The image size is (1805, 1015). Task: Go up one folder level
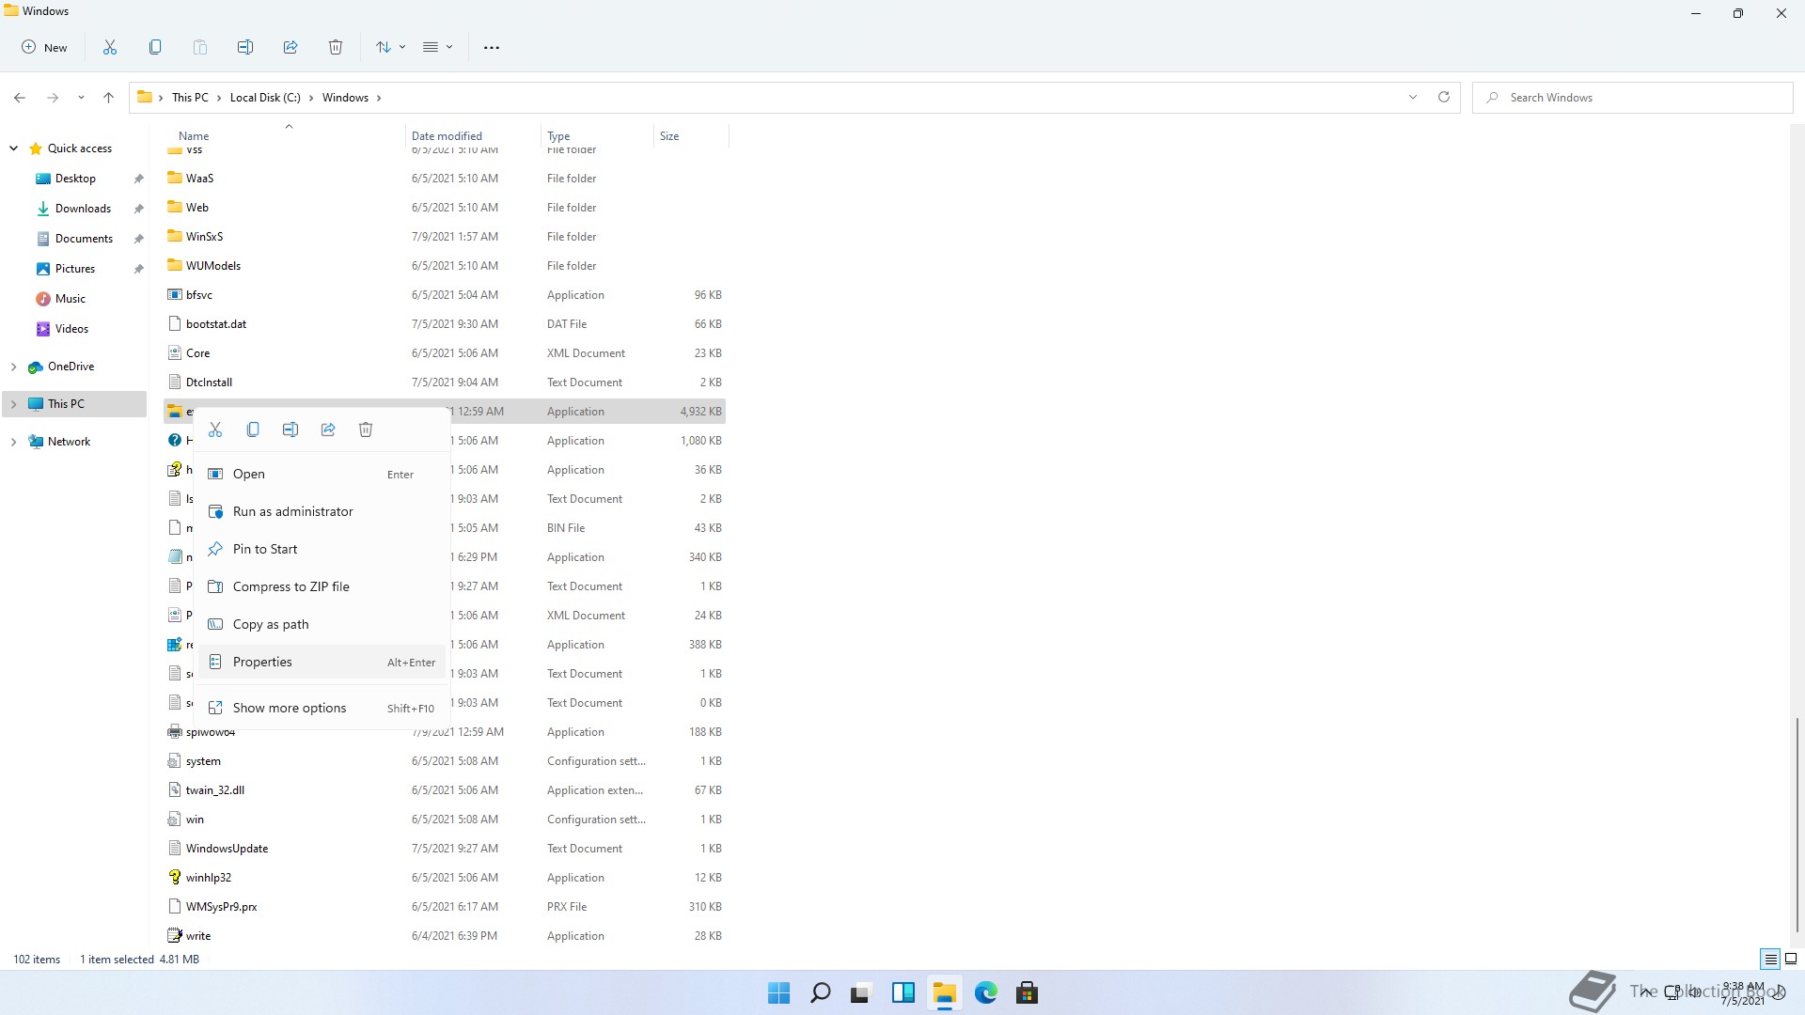[109, 98]
